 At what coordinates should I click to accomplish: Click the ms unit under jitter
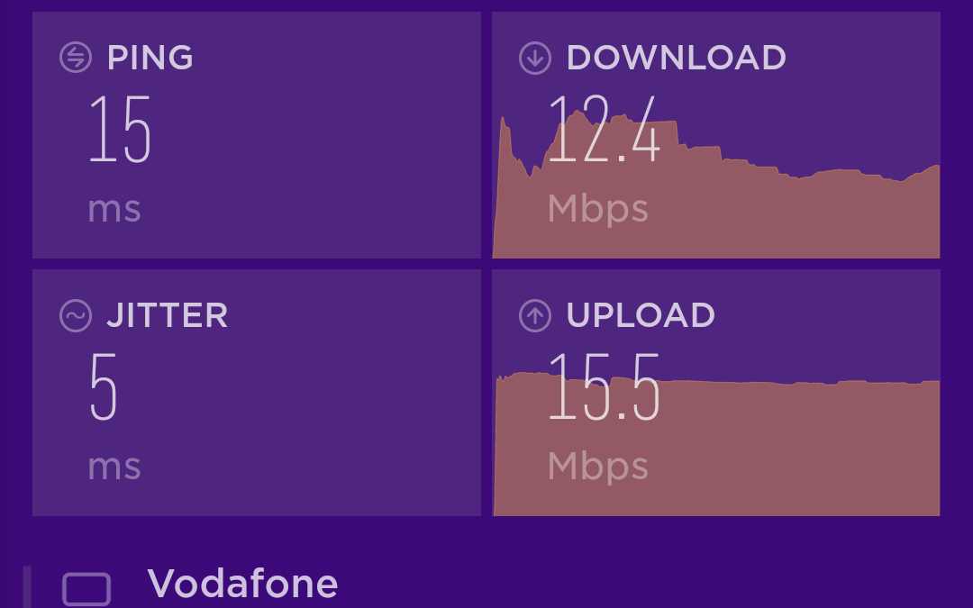tap(114, 467)
